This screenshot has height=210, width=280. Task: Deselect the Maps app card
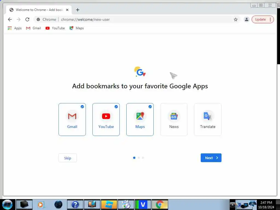[x=140, y=119]
